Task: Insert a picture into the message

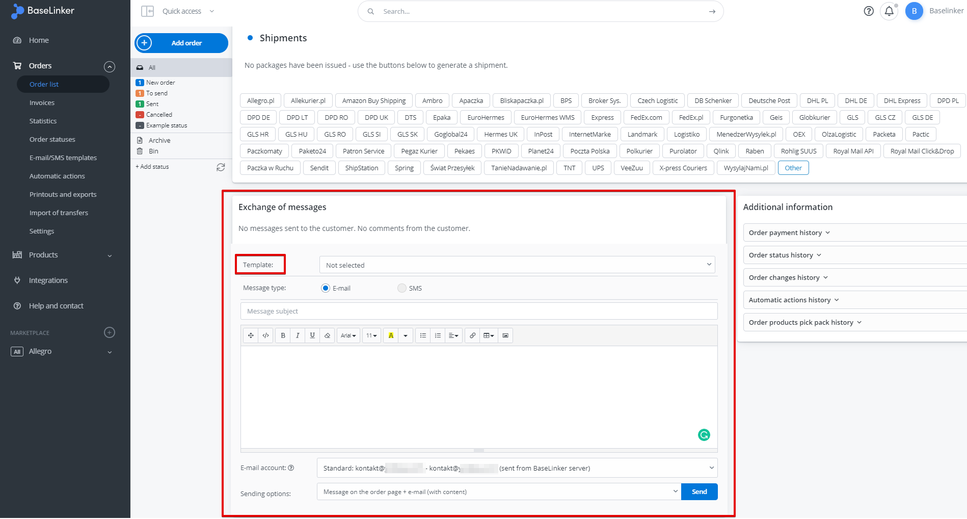Action: tap(505, 335)
